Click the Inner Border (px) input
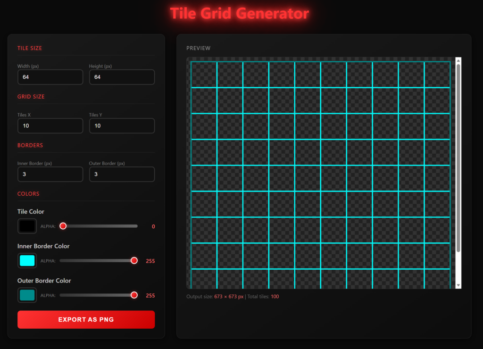This screenshot has width=483, height=349. click(50, 174)
